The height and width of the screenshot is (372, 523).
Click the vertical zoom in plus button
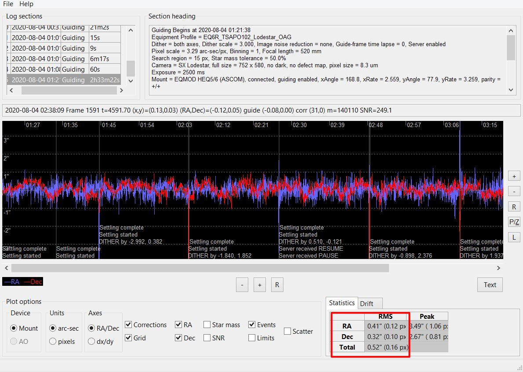point(514,176)
